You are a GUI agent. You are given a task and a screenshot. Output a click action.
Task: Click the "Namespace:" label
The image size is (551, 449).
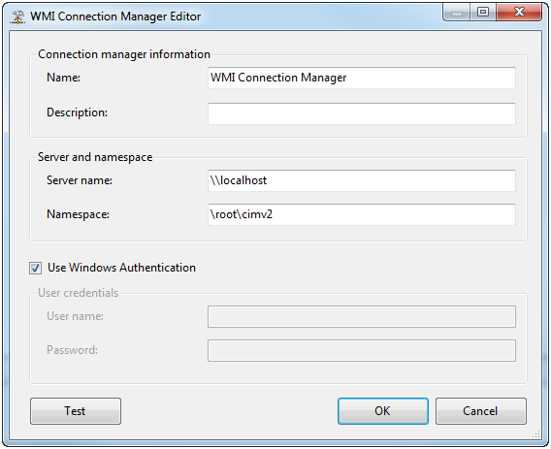tap(78, 214)
